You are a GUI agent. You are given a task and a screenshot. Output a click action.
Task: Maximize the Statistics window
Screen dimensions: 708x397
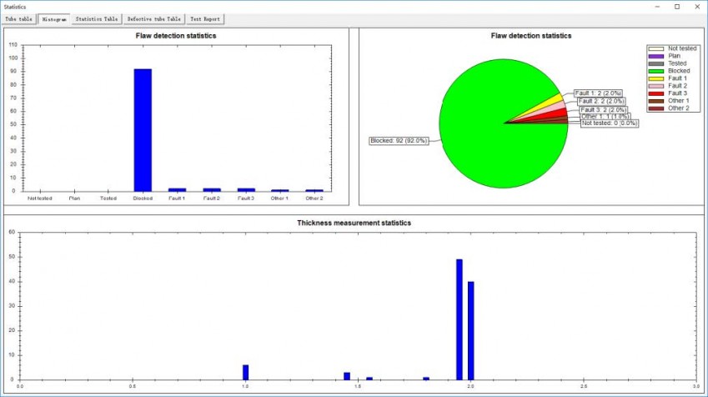pos(676,6)
